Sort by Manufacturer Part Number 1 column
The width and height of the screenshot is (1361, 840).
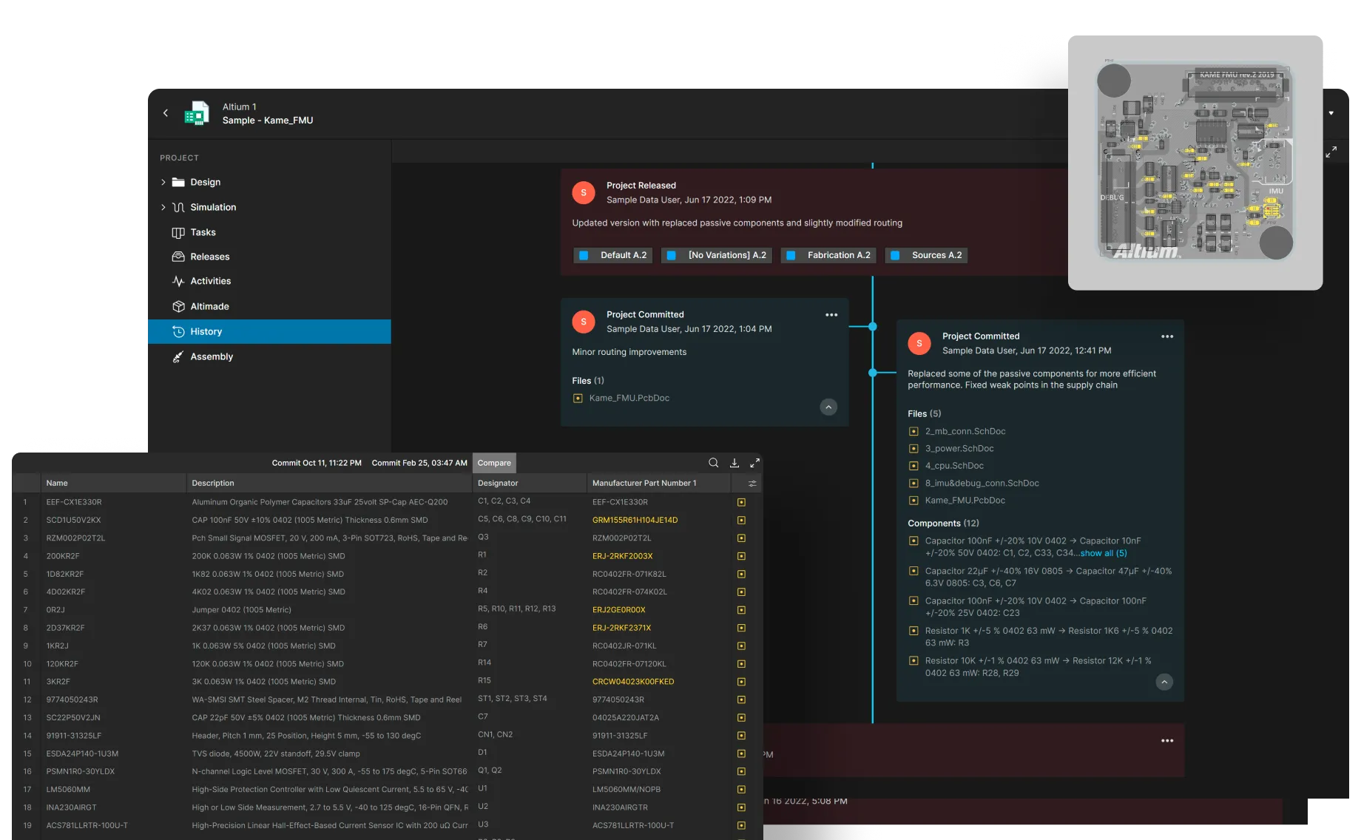(x=659, y=484)
